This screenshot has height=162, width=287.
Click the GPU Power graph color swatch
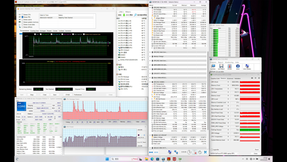(x=138, y=135)
